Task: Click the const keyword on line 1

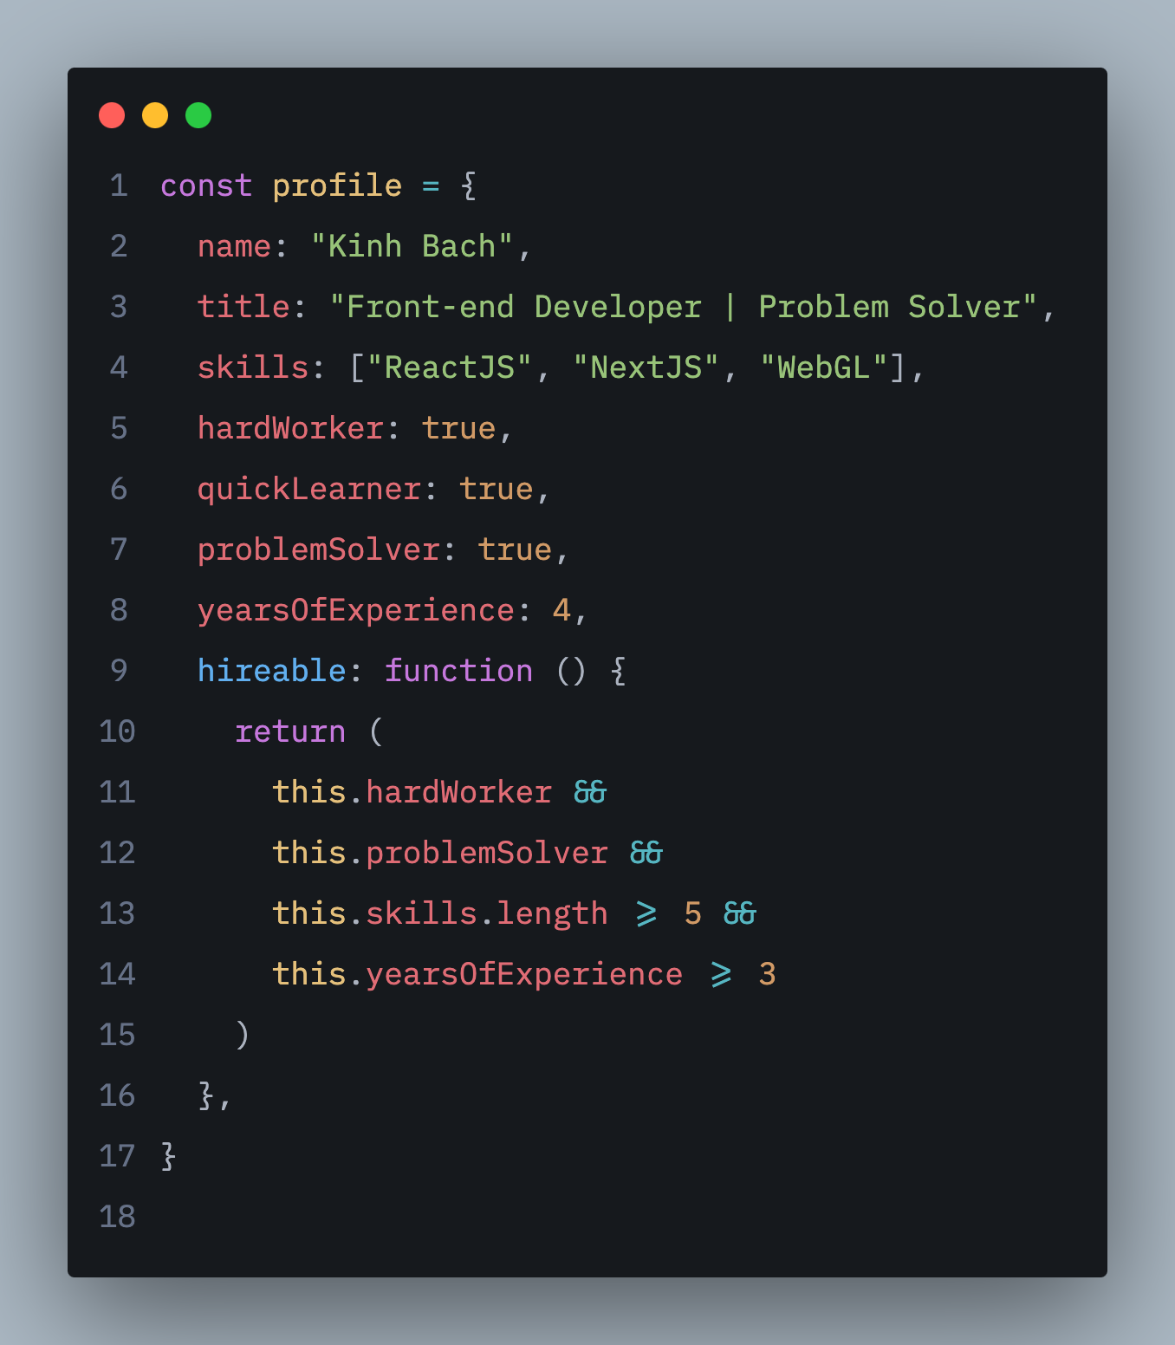Action: 206,185
